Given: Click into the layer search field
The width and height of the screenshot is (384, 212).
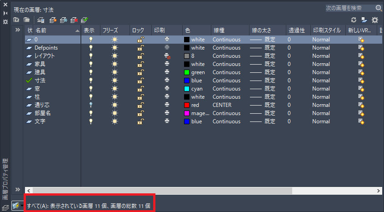Looking at the screenshot, I should [x=350, y=8].
